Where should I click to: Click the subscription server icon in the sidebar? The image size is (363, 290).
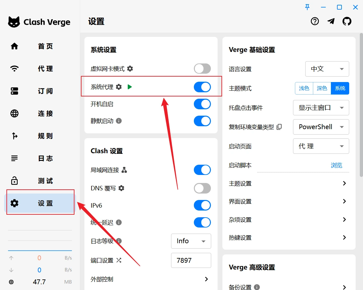click(14, 91)
